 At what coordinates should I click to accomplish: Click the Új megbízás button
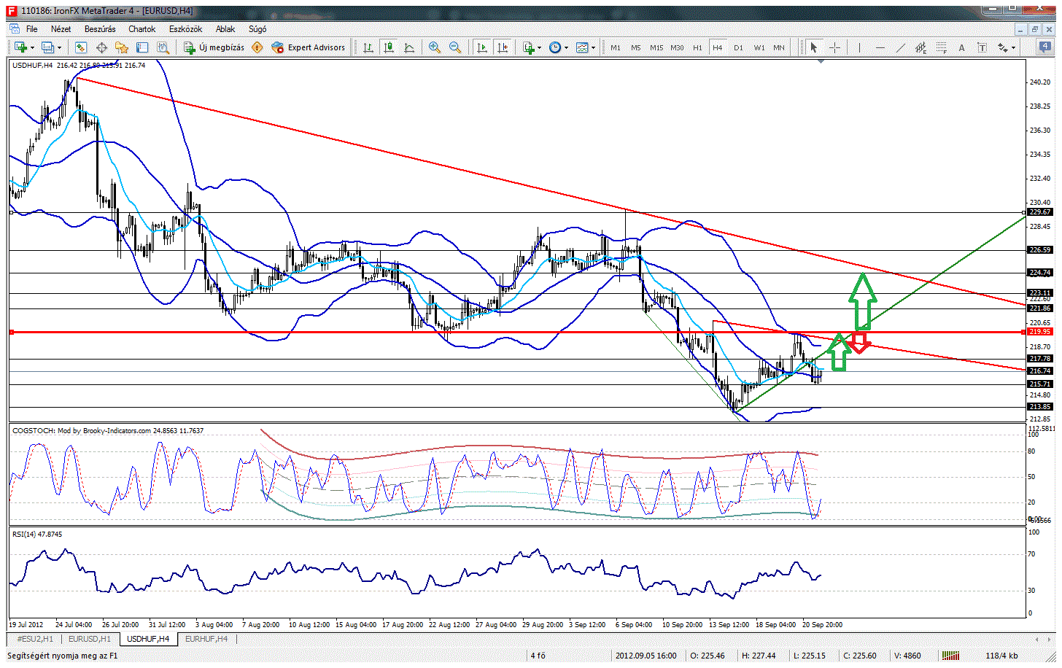(214, 47)
